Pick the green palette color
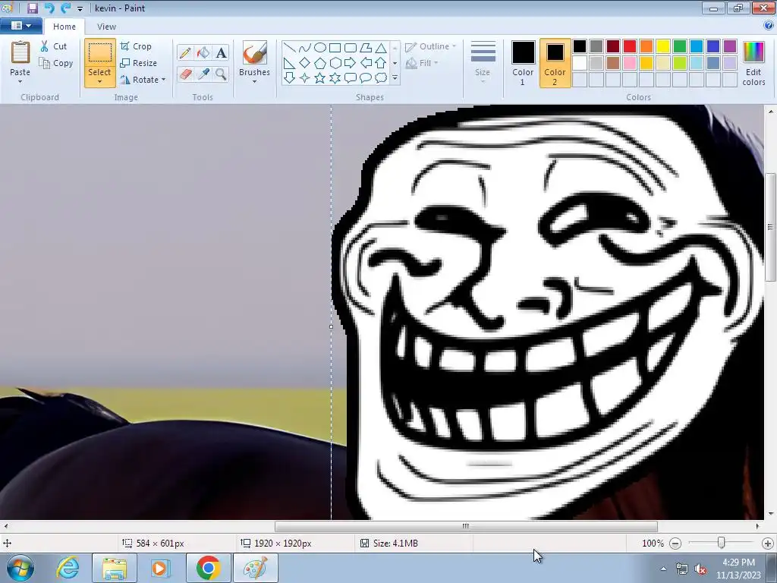This screenshot has width=777, height=583. (x=680, y=46)
